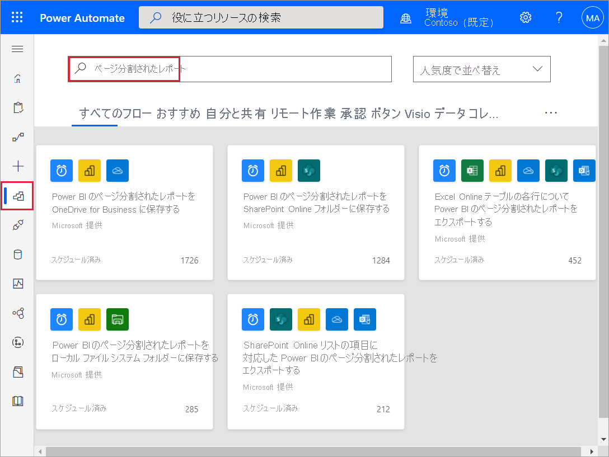Click usage count 1284
Screen dimensions: 609x457
[381, 261]
